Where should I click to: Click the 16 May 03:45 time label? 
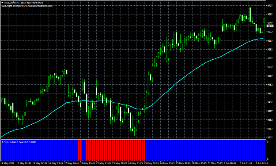point(56,163)
